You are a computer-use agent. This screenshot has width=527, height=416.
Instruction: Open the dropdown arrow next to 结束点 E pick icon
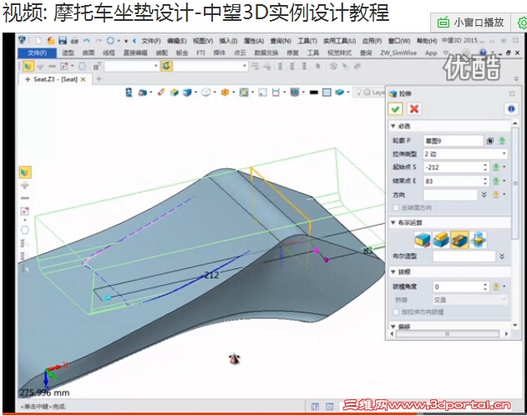coord(504,180)
